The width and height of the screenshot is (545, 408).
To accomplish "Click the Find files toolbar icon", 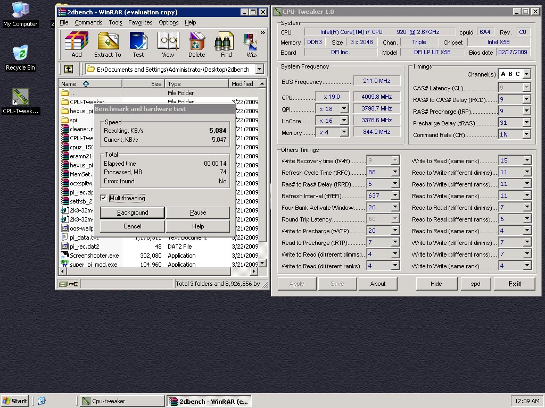I will coord(226,45).
